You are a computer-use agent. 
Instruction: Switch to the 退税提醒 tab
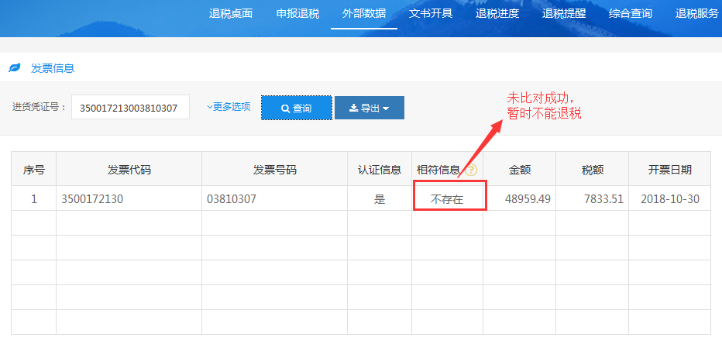(x=564, y=13)
